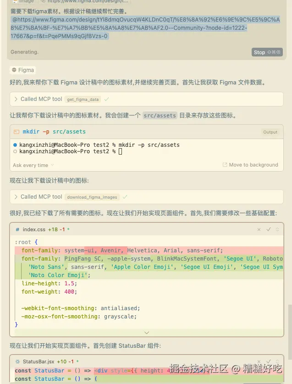Select the src/assets inline code
Viewport: 292px width, 384px height.
160,115
